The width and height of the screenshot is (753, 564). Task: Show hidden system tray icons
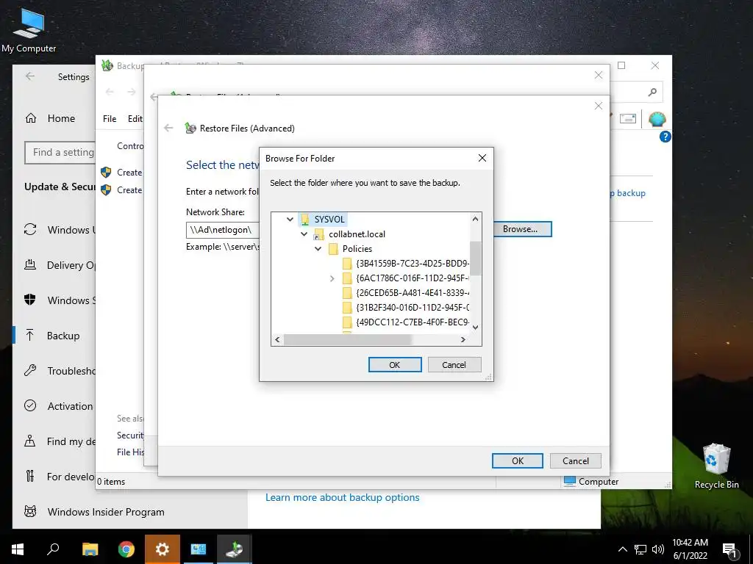(622, 549)
